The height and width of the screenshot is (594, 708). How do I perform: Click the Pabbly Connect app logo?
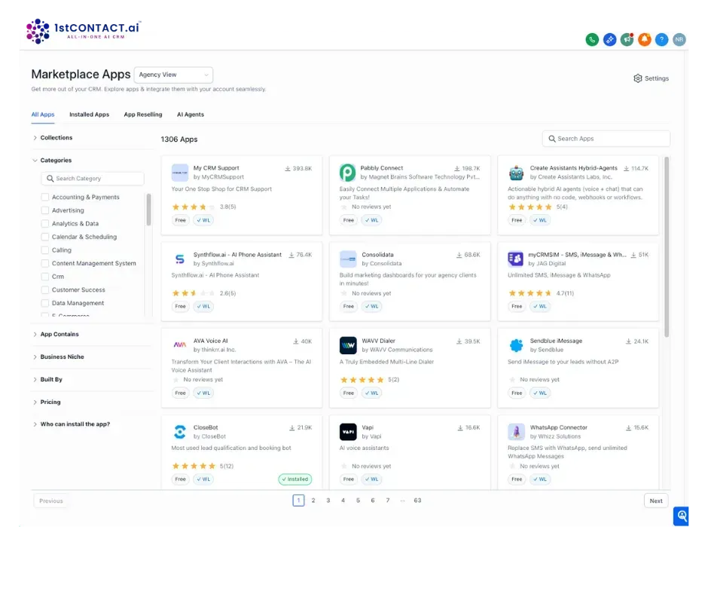[348, 173]
